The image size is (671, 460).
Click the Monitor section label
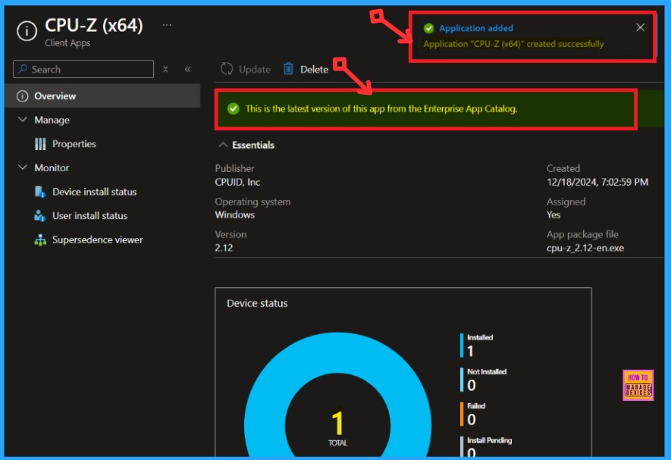(52, 167)
